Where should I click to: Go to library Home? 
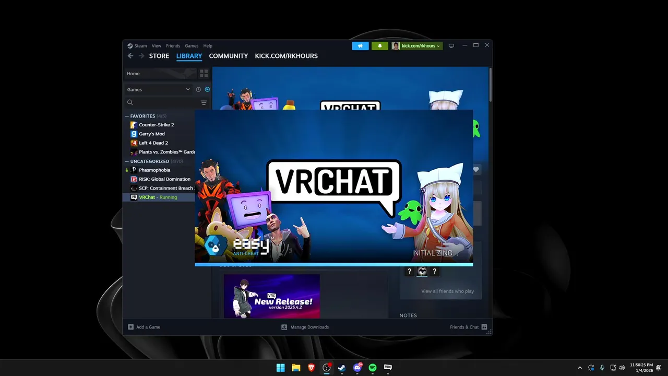click(160, 74)
